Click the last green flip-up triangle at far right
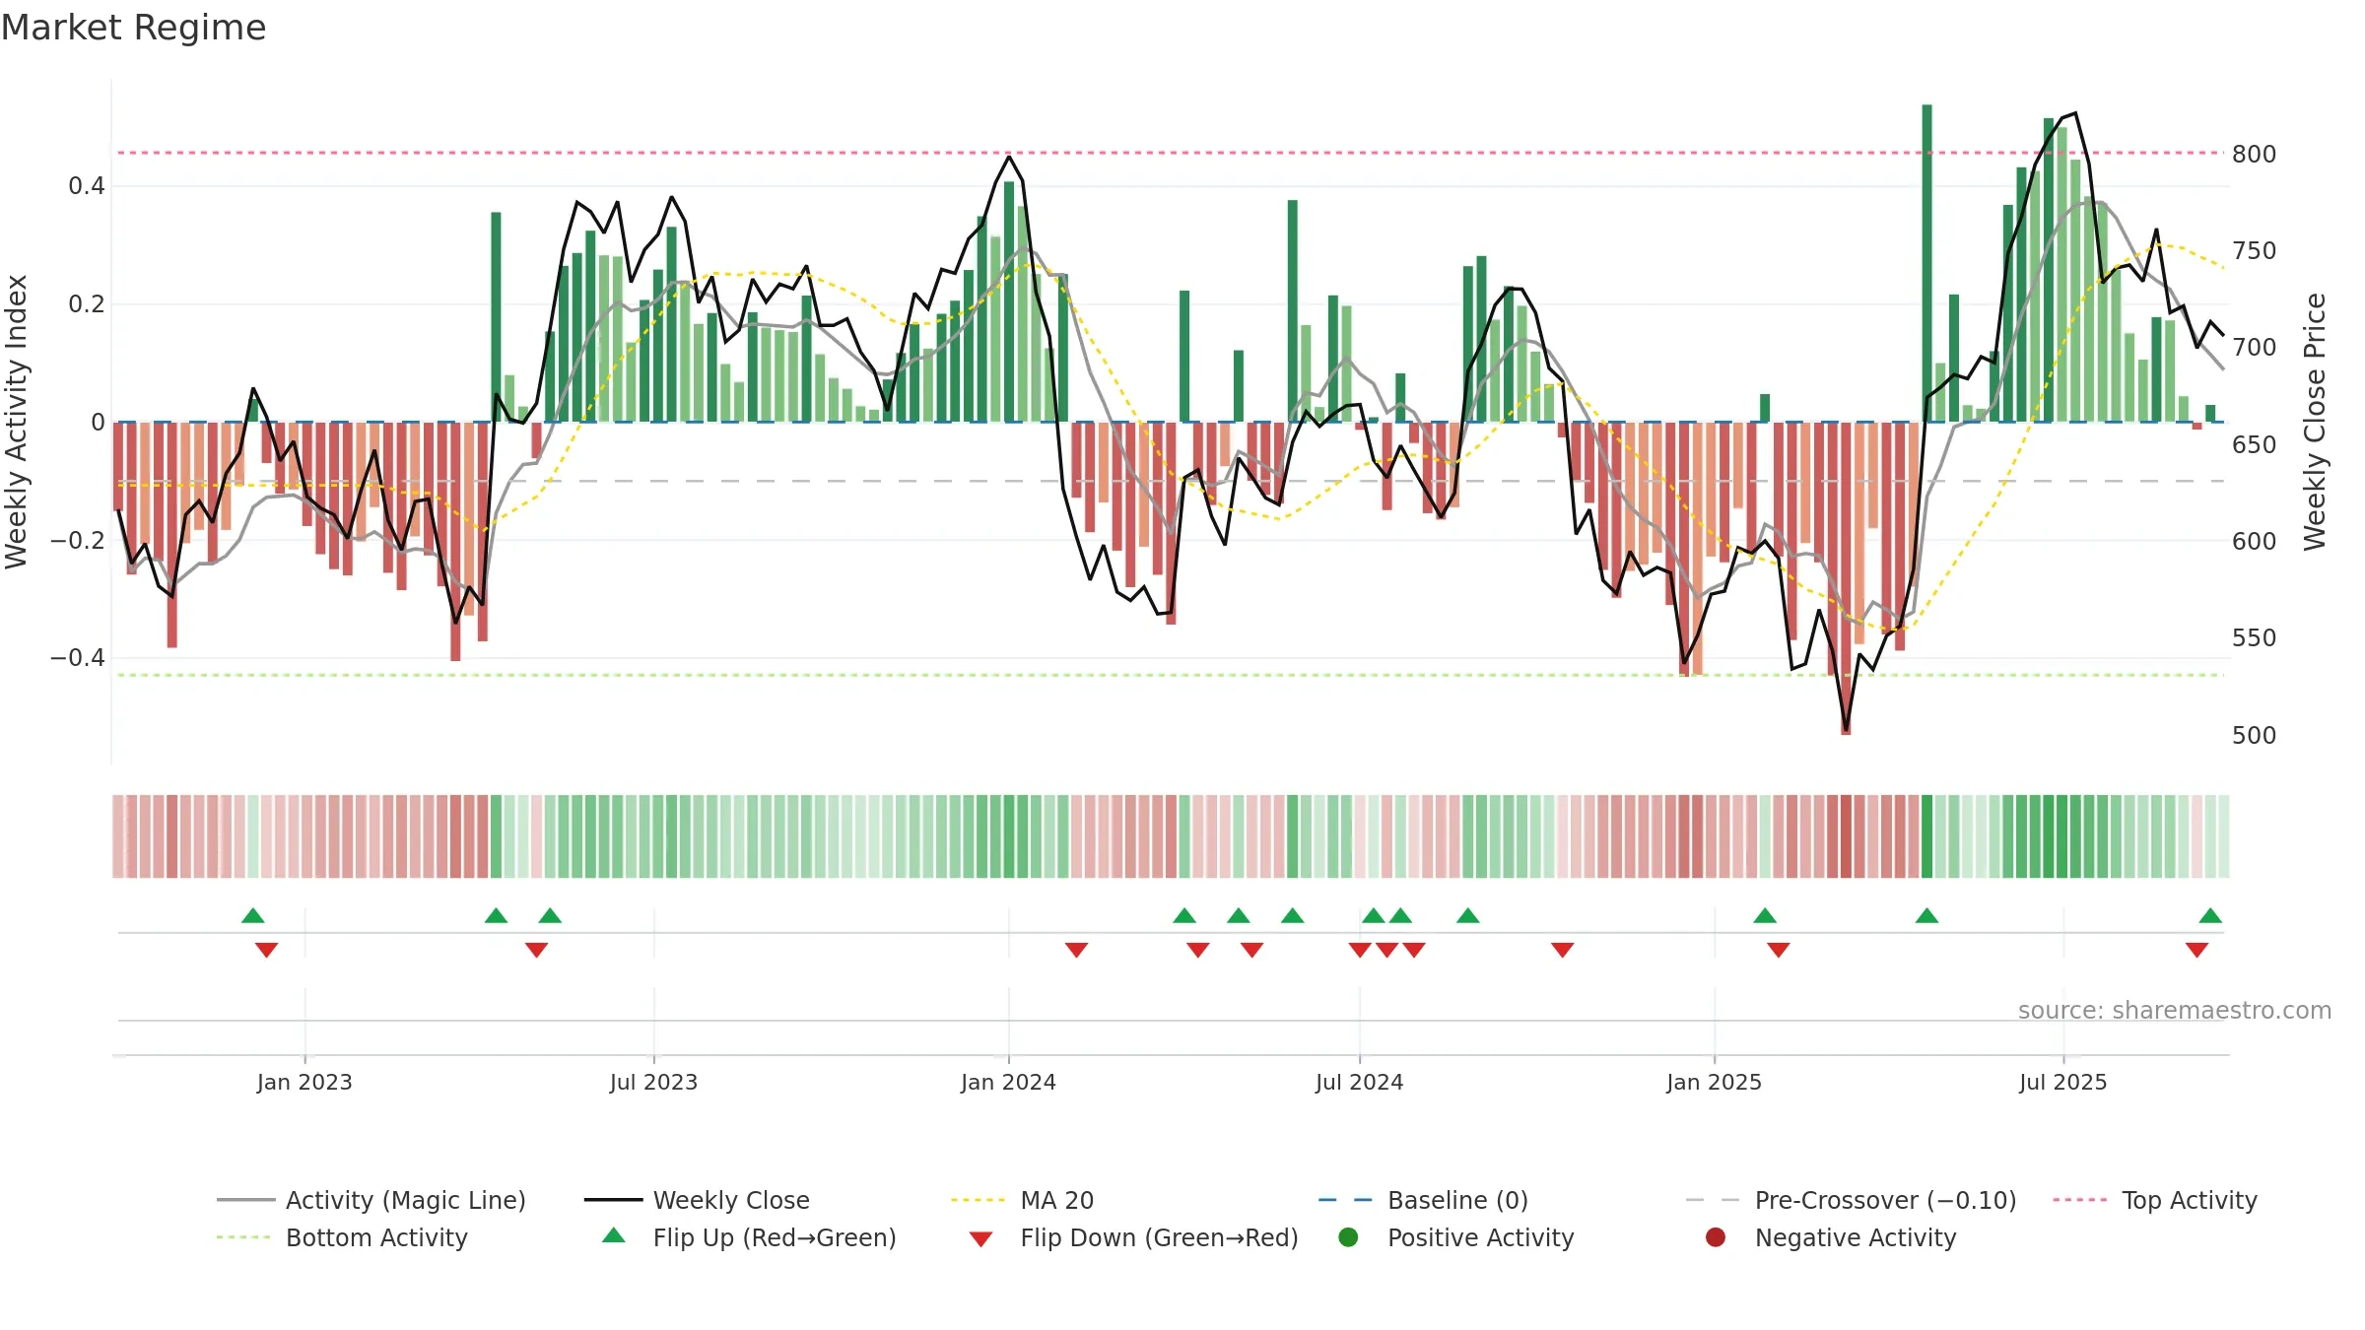This screenshot has width=2365, height=1330. click(x=2210, y=916)
